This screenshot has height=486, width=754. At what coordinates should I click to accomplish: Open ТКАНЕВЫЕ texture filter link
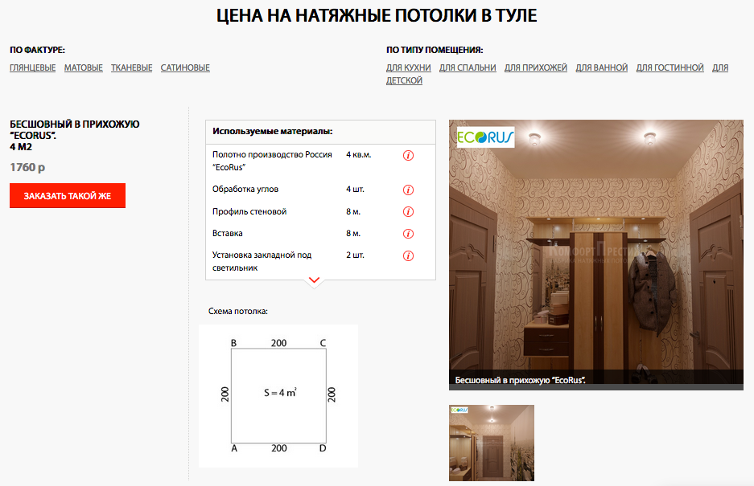(x=132, y=67)
